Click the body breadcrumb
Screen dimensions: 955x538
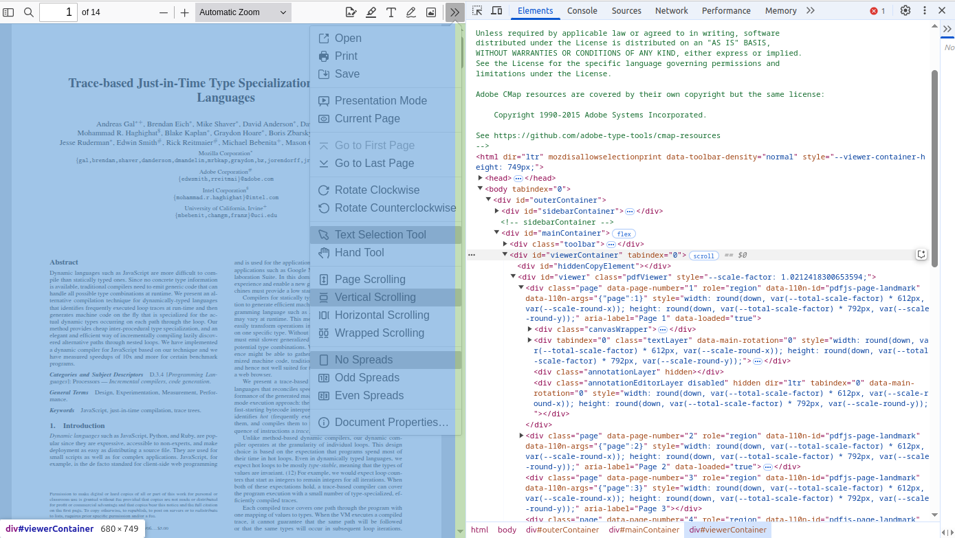pos(507,530)
